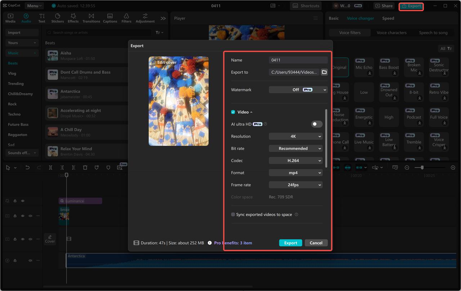Switch to the Voice changer tab
The image size is (461, 291).
361,18
